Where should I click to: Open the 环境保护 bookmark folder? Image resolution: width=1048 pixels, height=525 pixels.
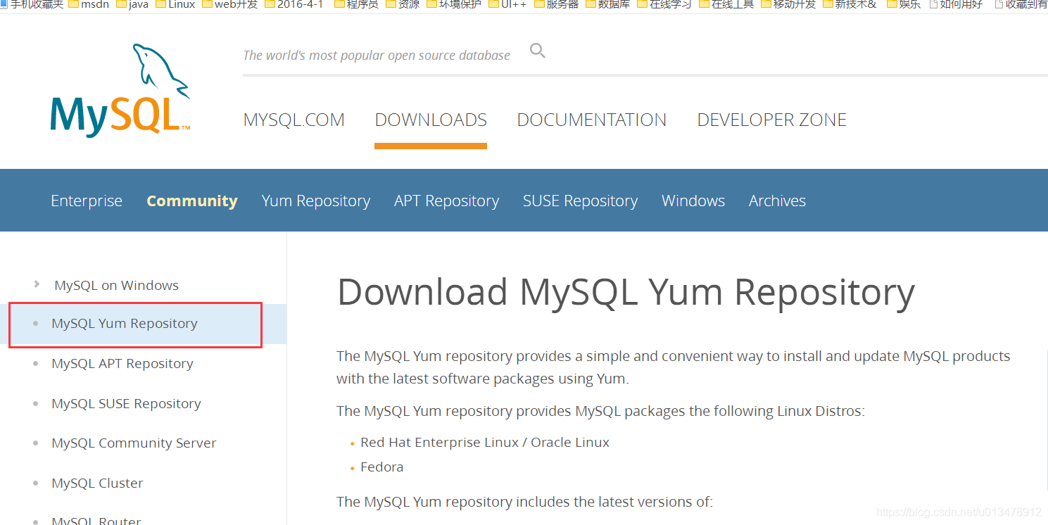(x=454, y=4)
